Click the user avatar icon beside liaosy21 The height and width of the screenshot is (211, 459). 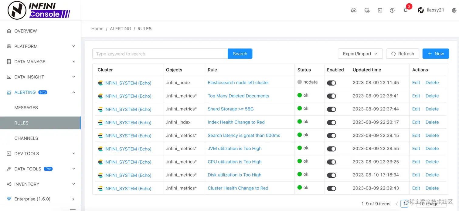(x=421, y=10)
